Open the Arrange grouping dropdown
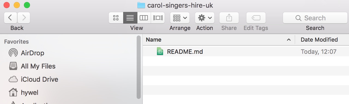 click(x=180, y=18)
